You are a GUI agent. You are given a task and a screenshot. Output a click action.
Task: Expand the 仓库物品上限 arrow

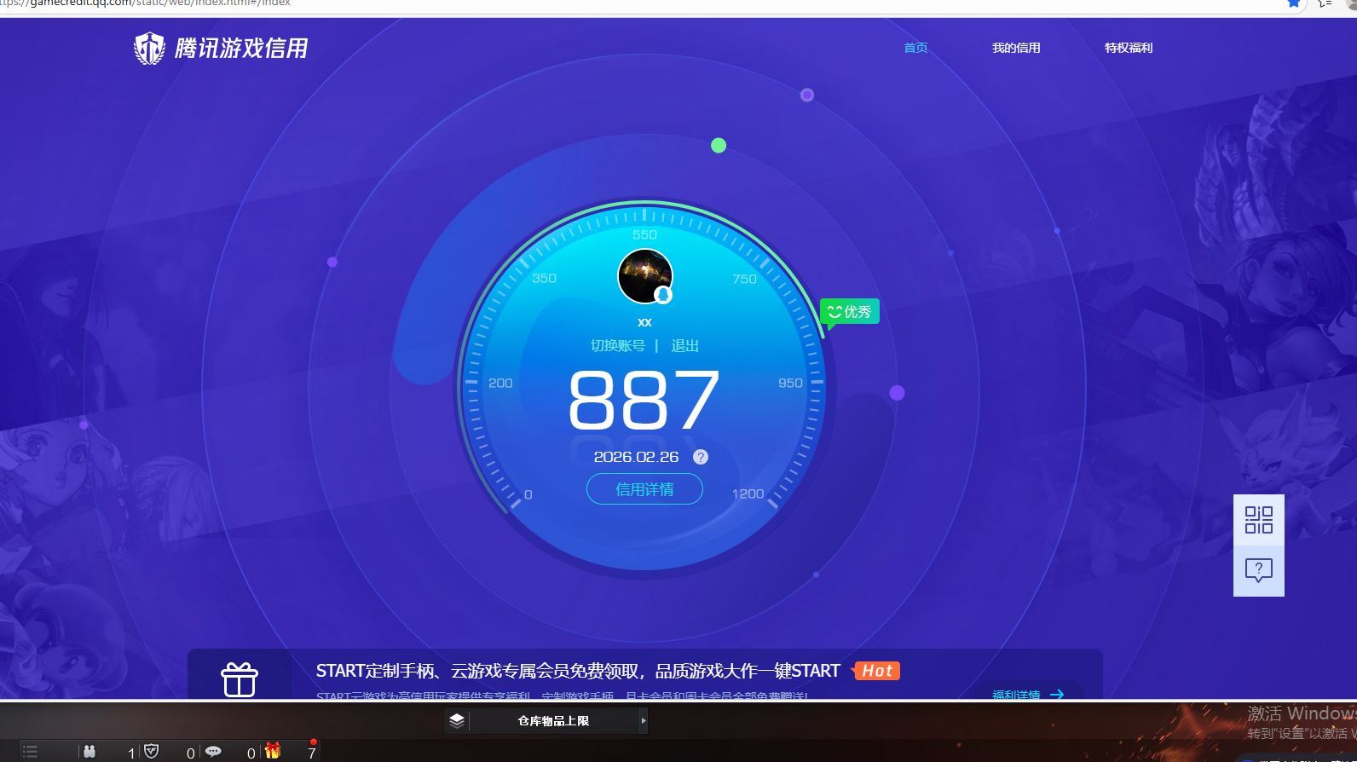[x=644, y=721]
